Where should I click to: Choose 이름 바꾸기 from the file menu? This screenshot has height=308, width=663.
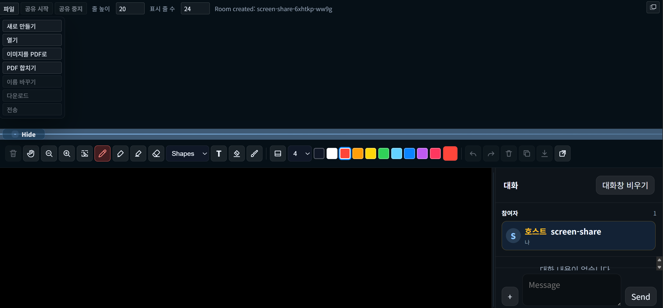click(x=32, y=82)
